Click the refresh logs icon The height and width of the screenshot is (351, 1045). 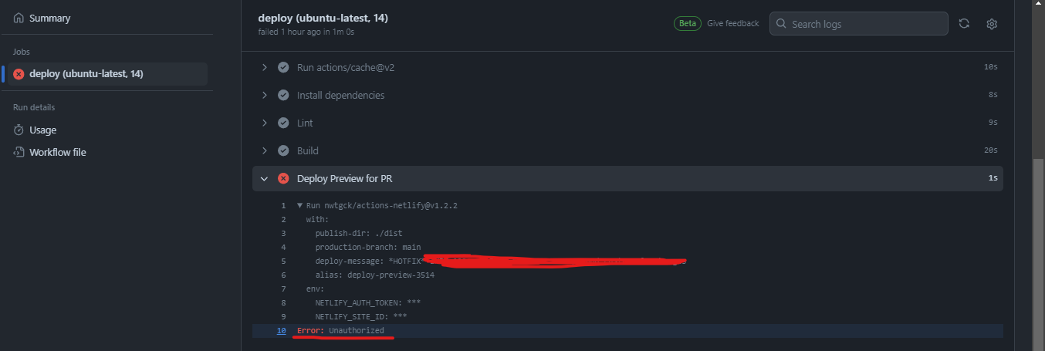click(964, 24)
